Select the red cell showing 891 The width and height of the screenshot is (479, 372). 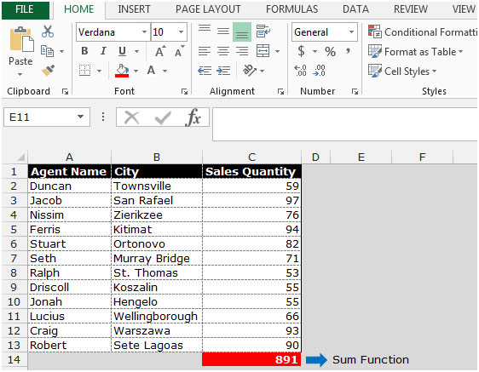click(251, 359)
